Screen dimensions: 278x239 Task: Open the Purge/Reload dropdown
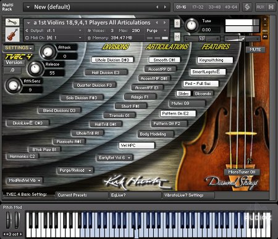75,171
